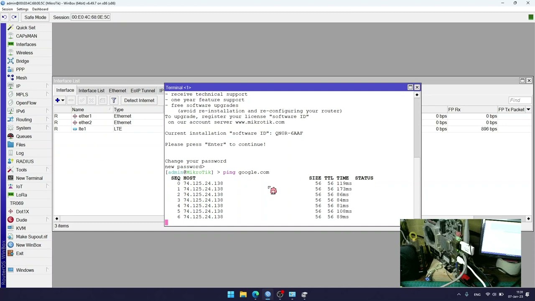The height and width of the screenshot is (301, 535).
Task: Click the Redo arrow in toolbar
Action: pyautogui.click(x=14, y=17)
